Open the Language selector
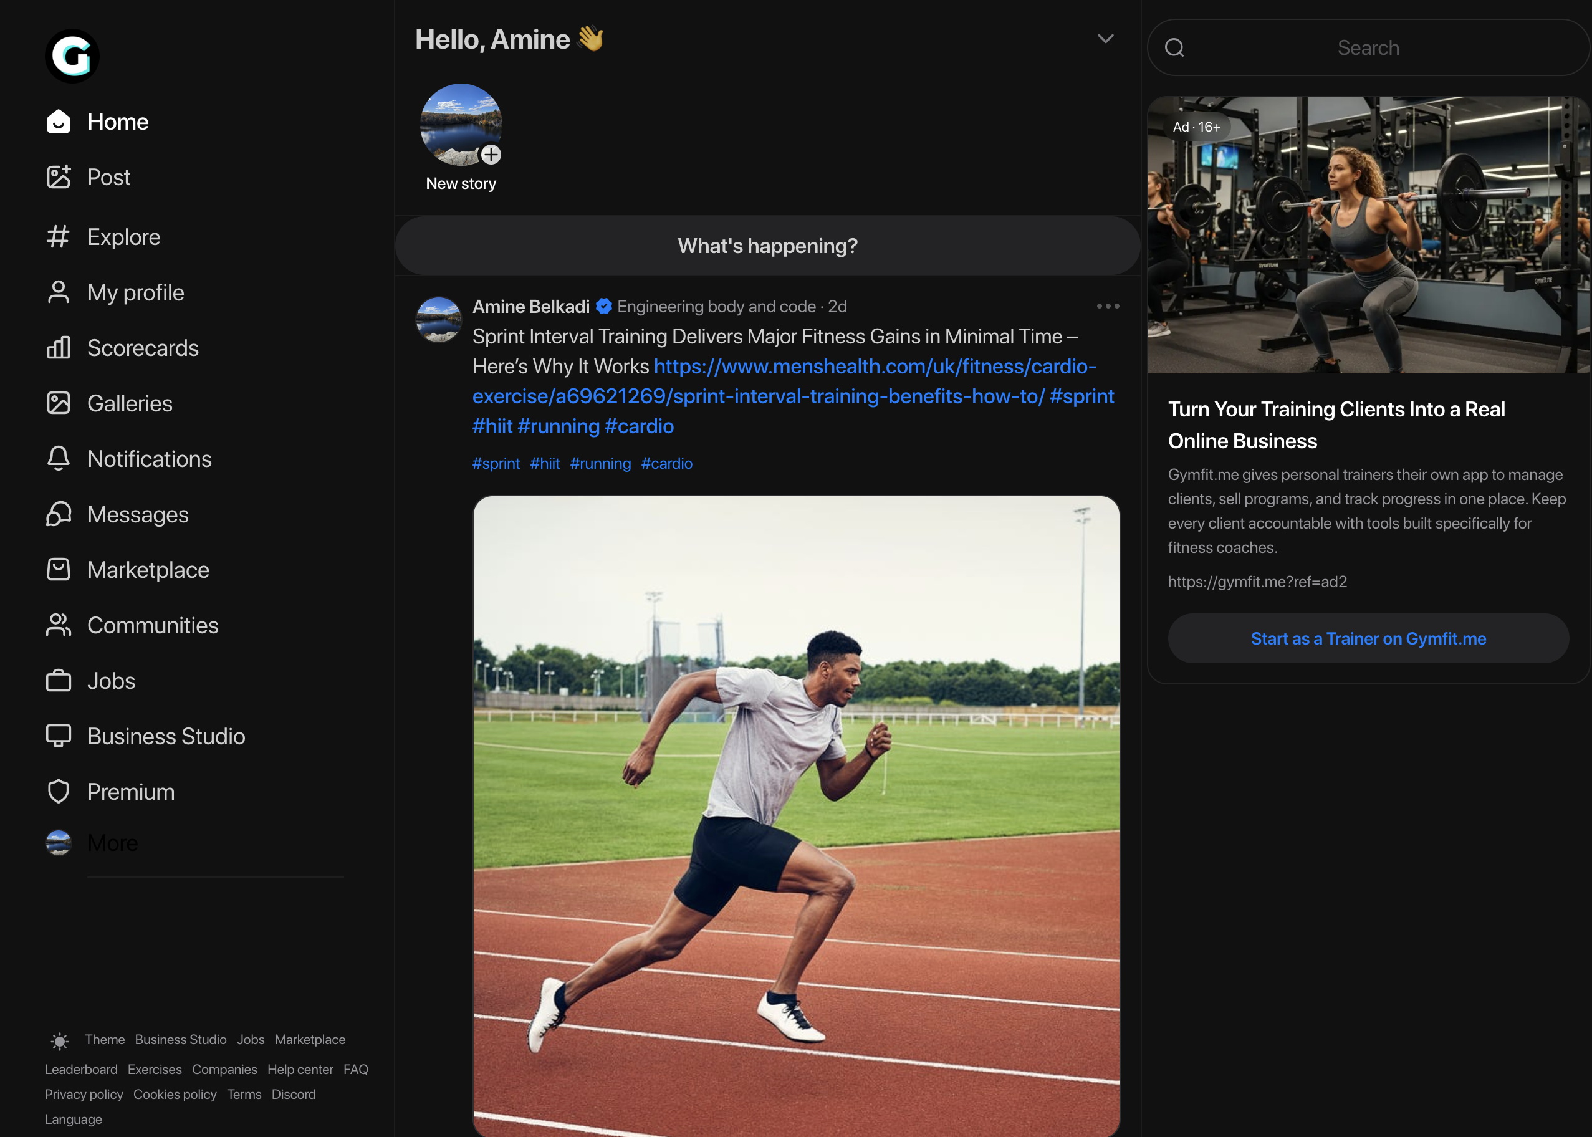 [x=73, y=1119]
